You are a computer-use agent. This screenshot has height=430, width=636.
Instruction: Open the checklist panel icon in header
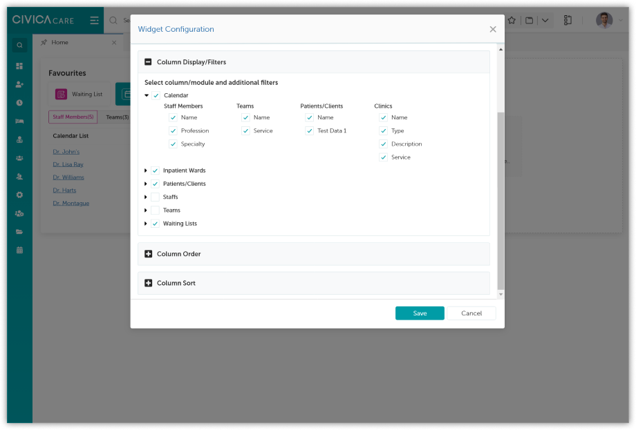click(x=568, y=20)
